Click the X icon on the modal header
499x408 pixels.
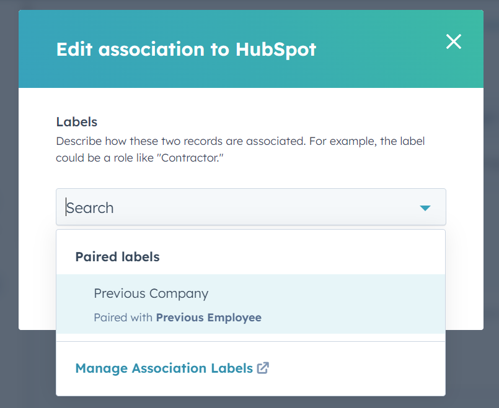pyautogui.click(x=453, y=41)
